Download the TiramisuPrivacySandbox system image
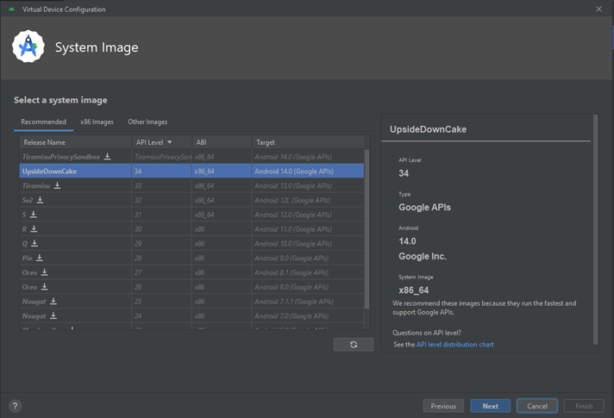The image size is (614, 418). point(108,157)
